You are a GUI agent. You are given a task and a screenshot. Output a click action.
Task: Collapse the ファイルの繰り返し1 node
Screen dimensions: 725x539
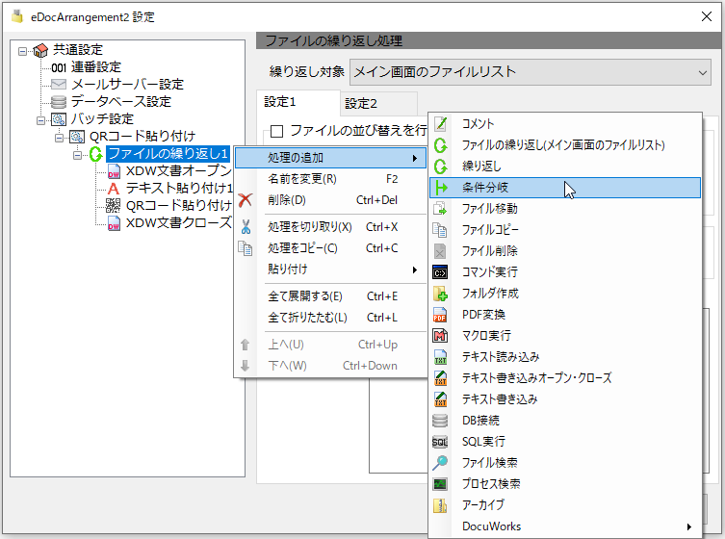(x=78, y=155)
